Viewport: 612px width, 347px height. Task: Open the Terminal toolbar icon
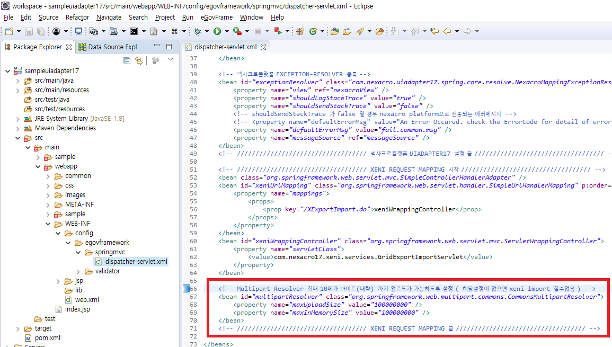[134, 32]
